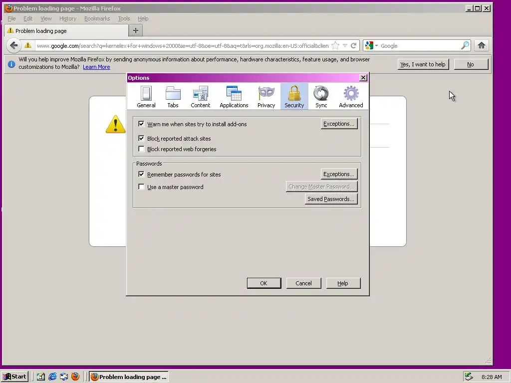Click Internet Explorer quick launch icon
This screenshot has height=383, width=511.
click(x=52, y=377)
